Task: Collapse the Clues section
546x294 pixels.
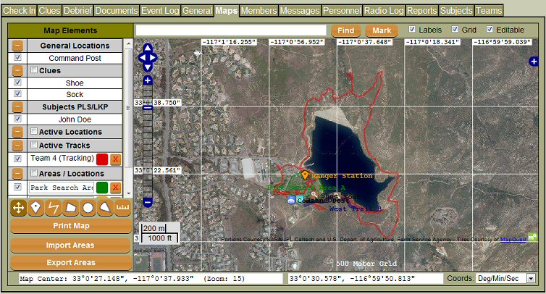Action: [x=17, y=70]
